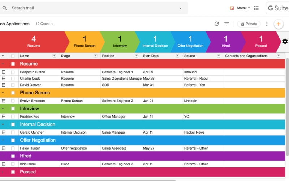The image size is (289, 181).
Task: Check the box for Evelyn Emerson
Action: point(13,101)
